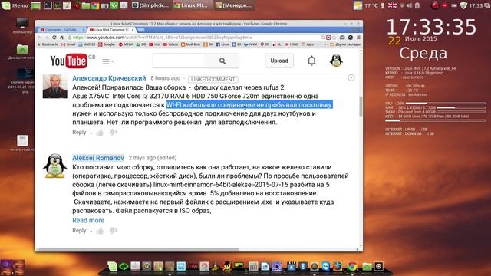Go to Chrome home page icon
Image resolution: width=491 pixels, height=276 pixels.
tap(61, 38)
